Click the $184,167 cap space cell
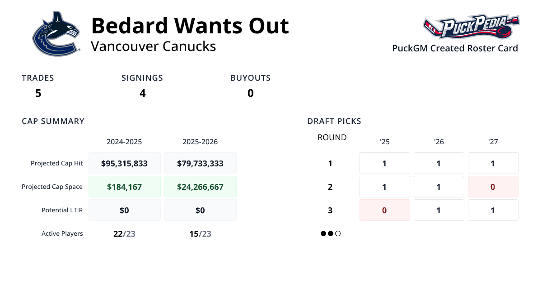 click(x=124, y=187)
